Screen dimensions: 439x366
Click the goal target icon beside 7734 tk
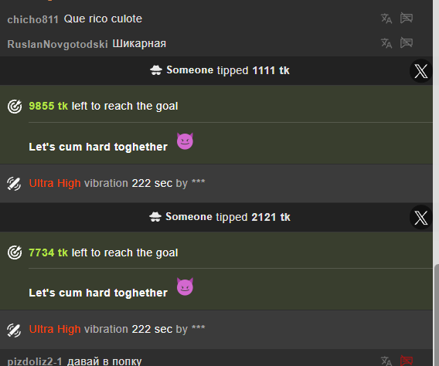coord(15,252)
